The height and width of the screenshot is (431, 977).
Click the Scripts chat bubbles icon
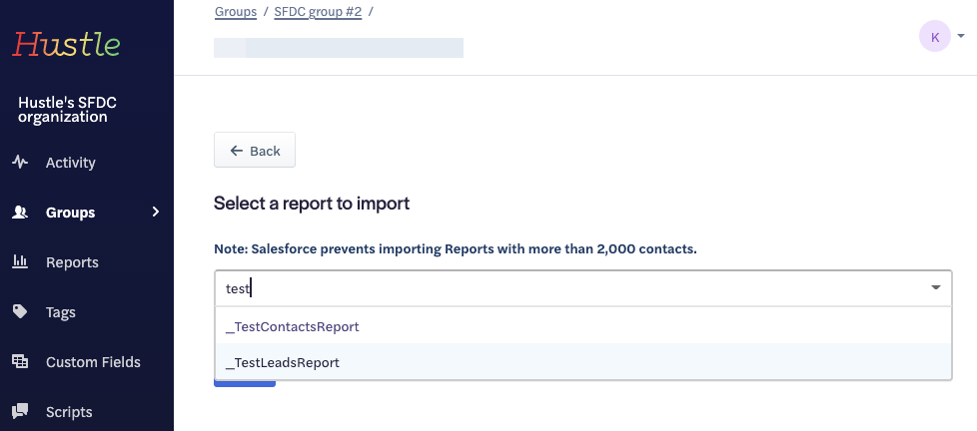[x=20, y=410]
